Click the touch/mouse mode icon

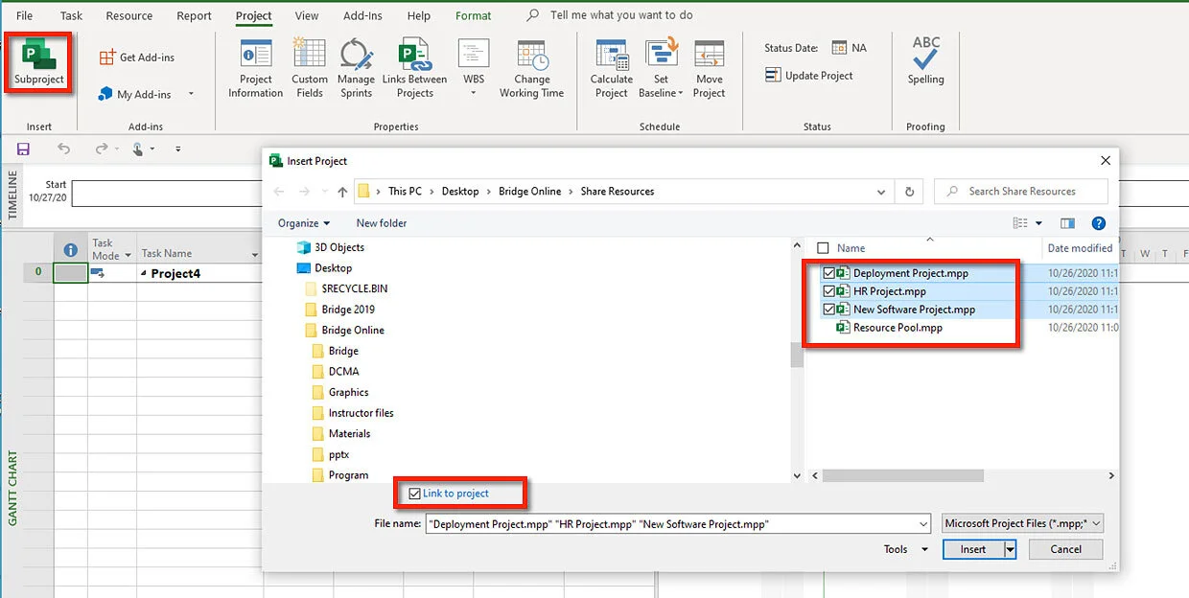pyautogui.click(x=138, y=149)
